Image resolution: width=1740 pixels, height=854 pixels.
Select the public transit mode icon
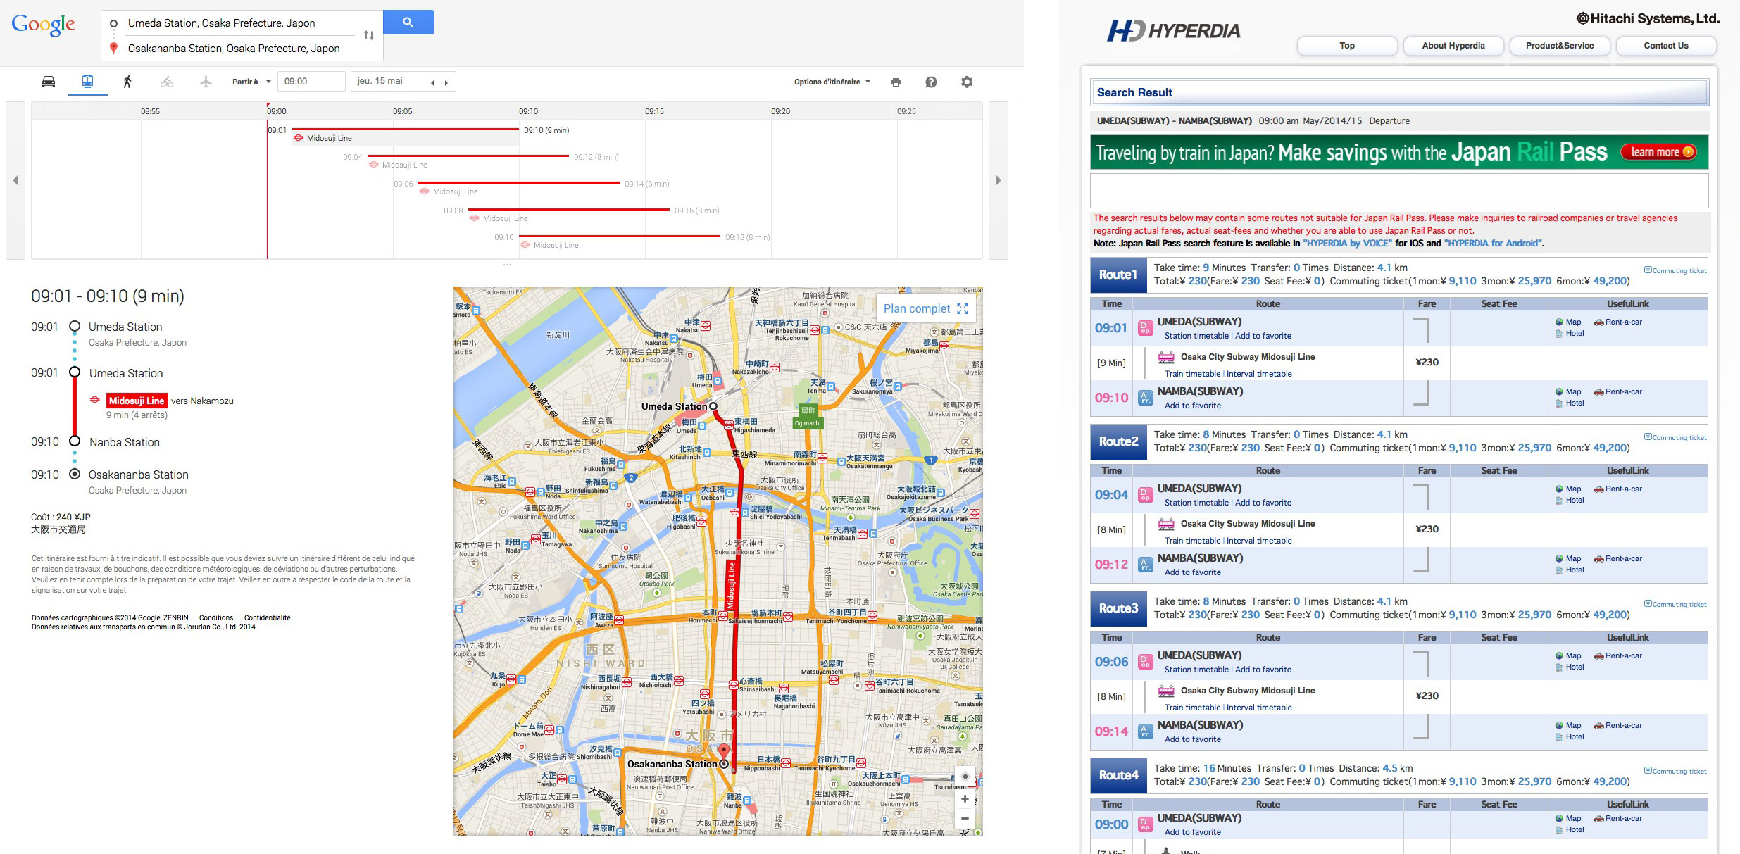pyautogui.click(x=87, y=82)
